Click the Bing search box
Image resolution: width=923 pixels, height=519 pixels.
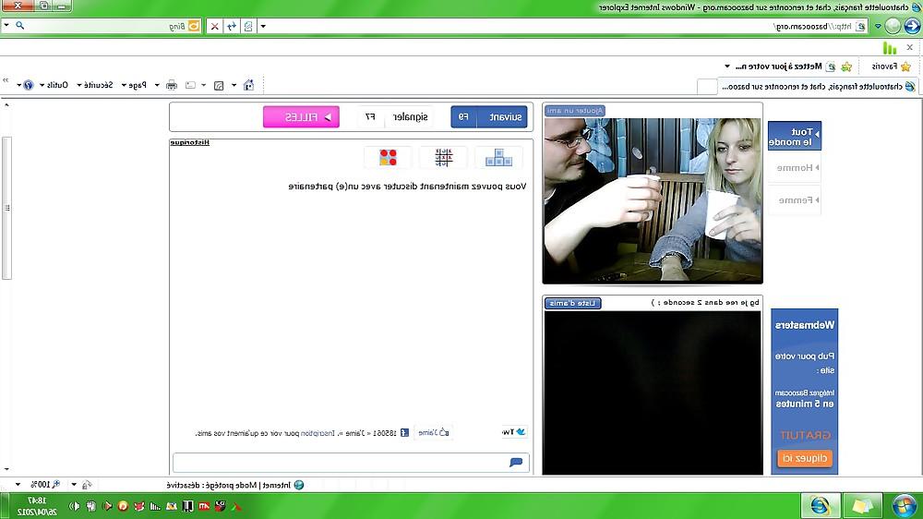click(x=106, y=27)
